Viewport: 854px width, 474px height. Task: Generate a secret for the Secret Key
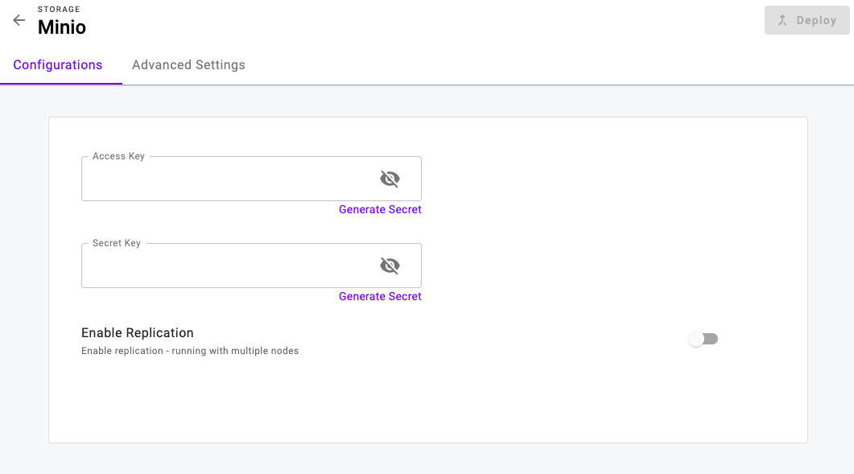point(380,296)
